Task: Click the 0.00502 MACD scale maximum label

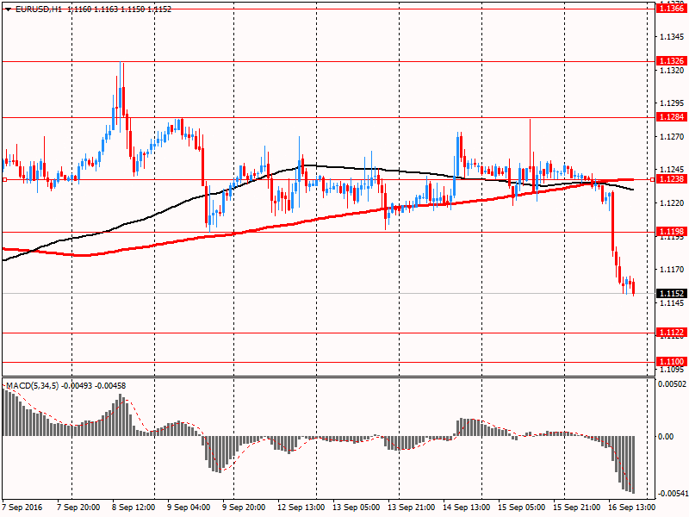Action: (x=670, y=384)
